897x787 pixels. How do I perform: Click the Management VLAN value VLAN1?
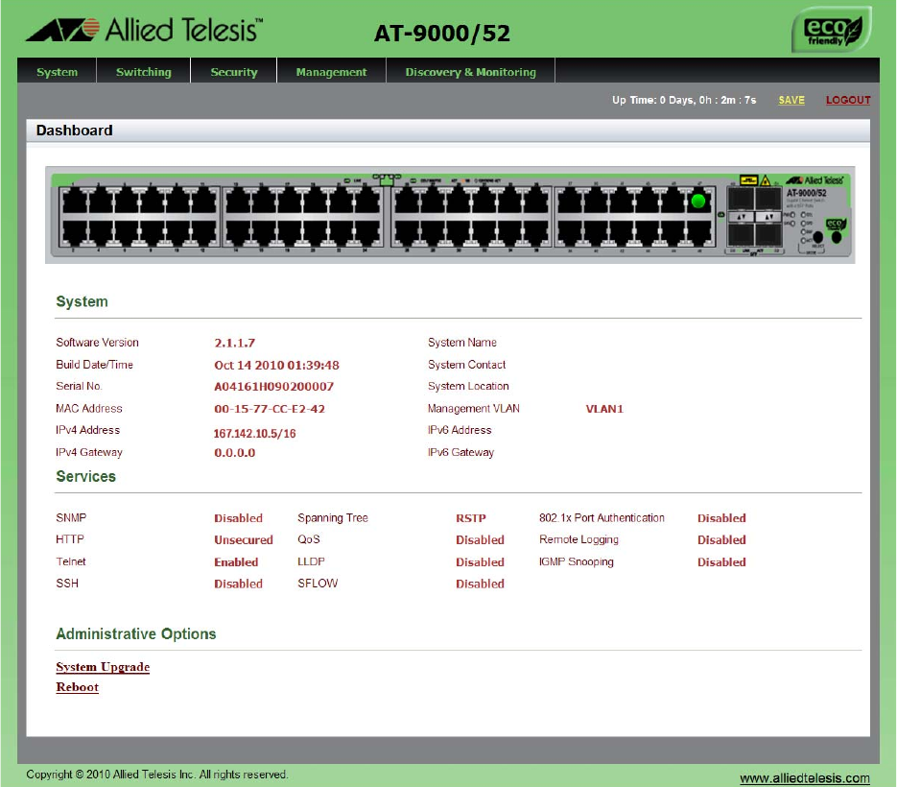click(x=604, y=409)
